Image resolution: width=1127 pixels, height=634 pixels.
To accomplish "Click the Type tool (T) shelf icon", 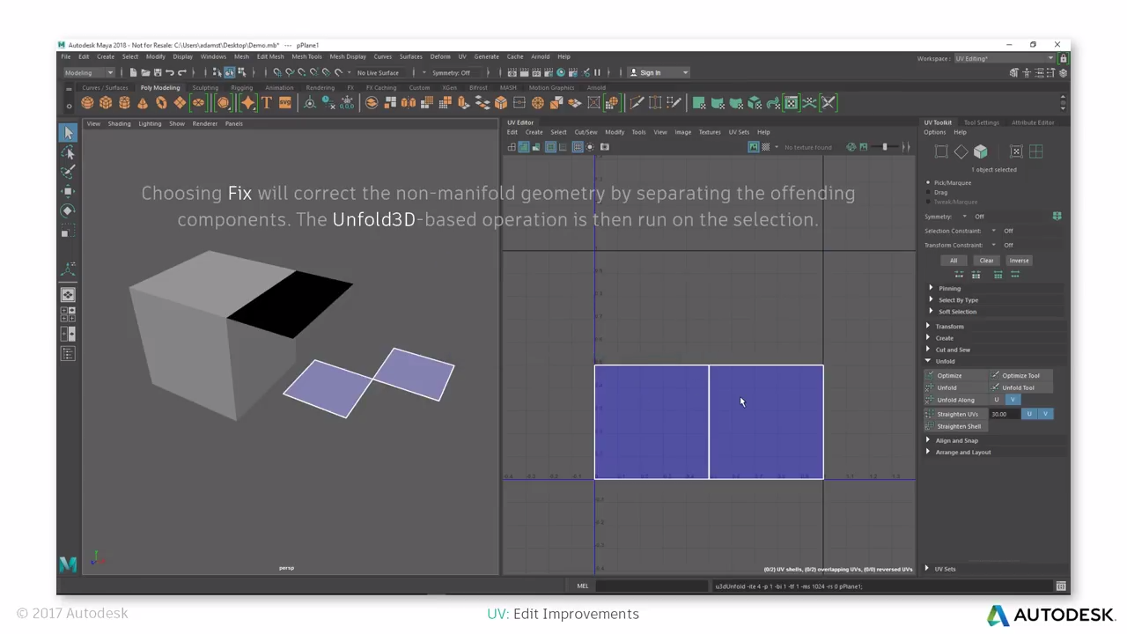I will point(266,103).
